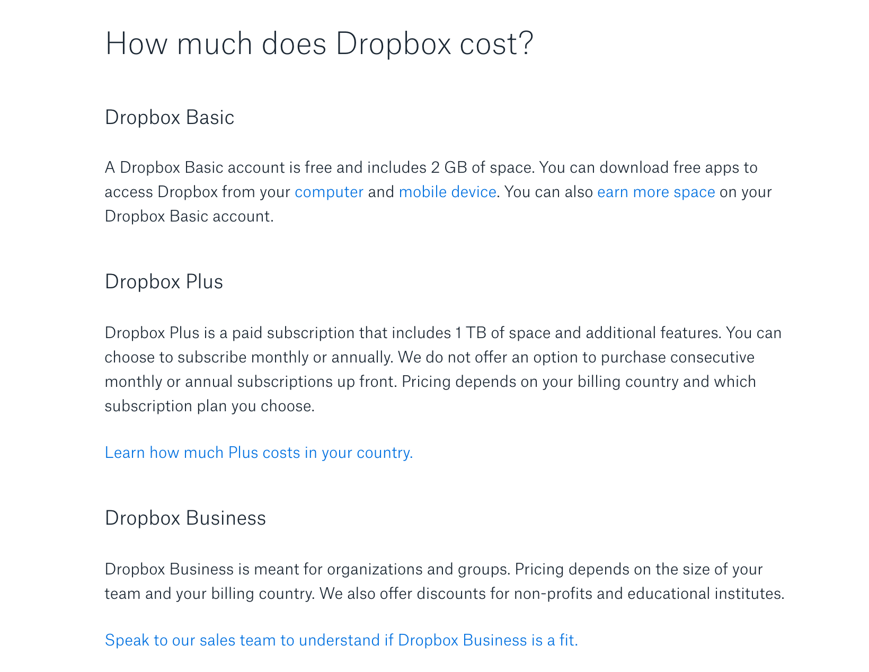Select the 'Dropbox Basic' heading
The width and height of the screenshot is (869, 672).
click(170, 117)
